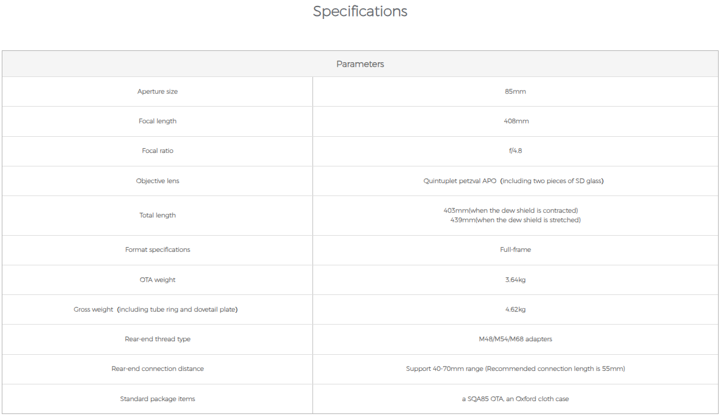Select the Objective lens label
The height and width of the screenshot is (417, 721).
point(158,181)
